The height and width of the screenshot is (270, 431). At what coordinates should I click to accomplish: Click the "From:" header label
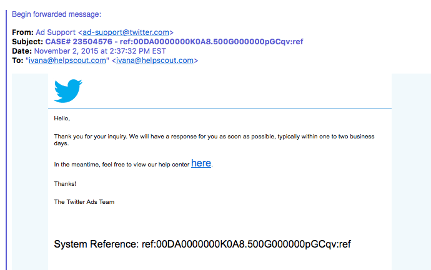(22, 32)
